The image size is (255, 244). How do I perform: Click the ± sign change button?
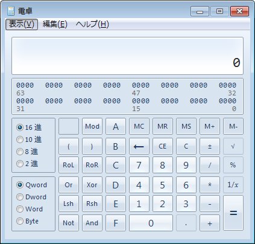210,146
